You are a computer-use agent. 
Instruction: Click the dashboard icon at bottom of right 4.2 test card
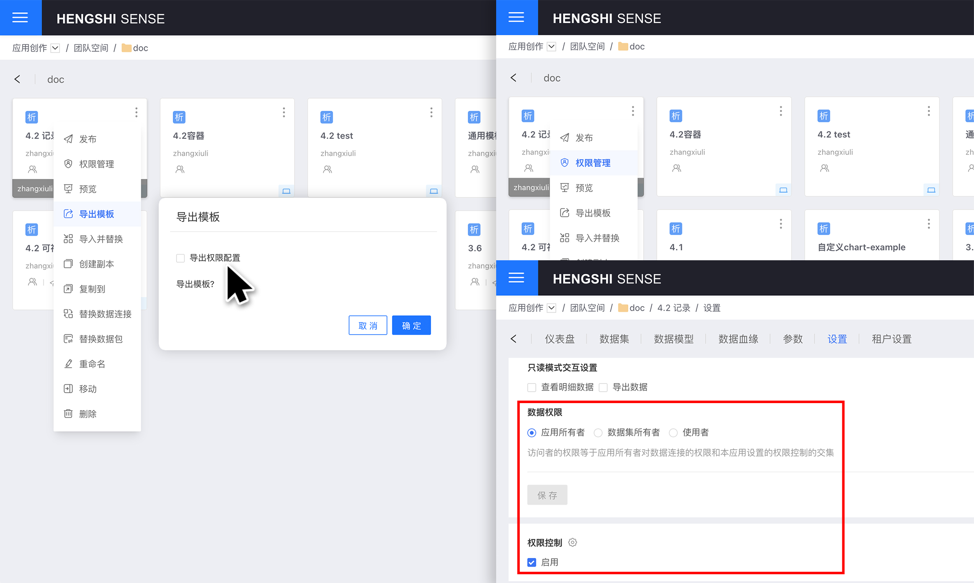(931, 190)
